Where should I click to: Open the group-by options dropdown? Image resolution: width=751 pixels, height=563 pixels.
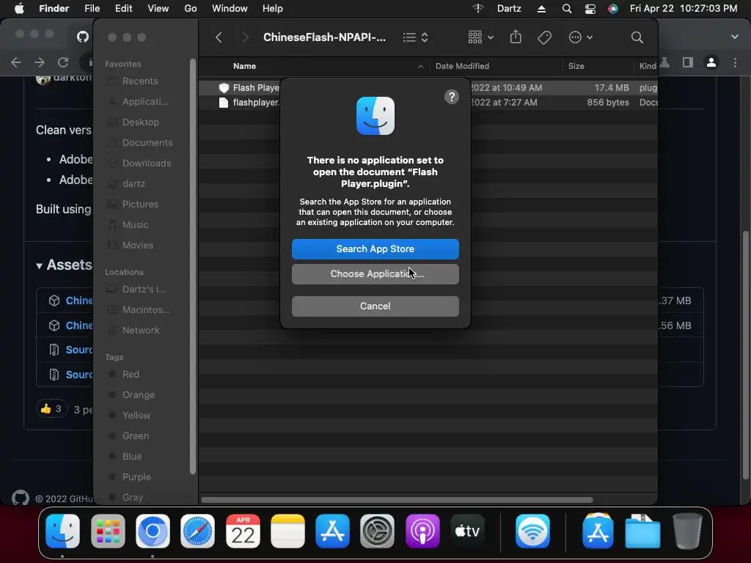point(480,37)
